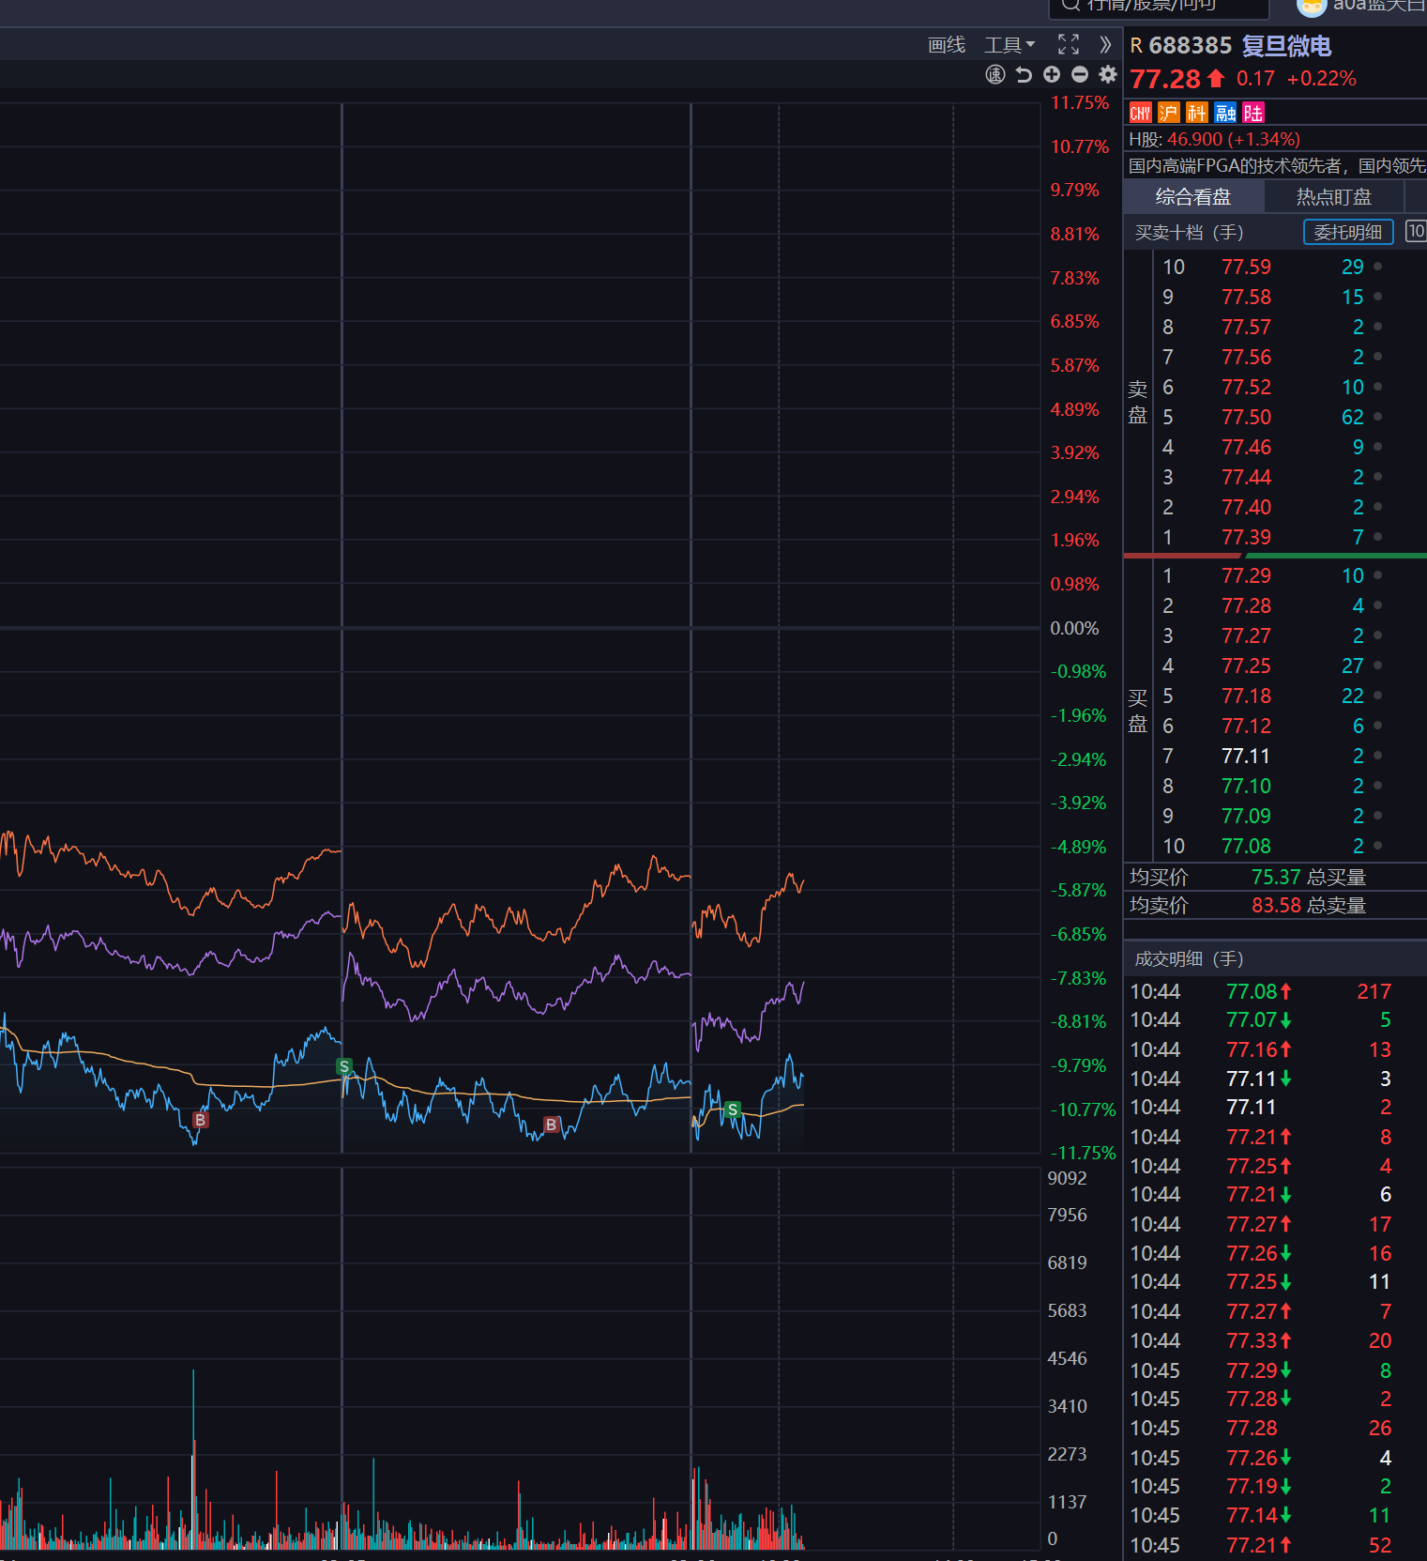1427x1561 pixels.
Task: Open chart settings gear icon
Action: click(1108, 75)
